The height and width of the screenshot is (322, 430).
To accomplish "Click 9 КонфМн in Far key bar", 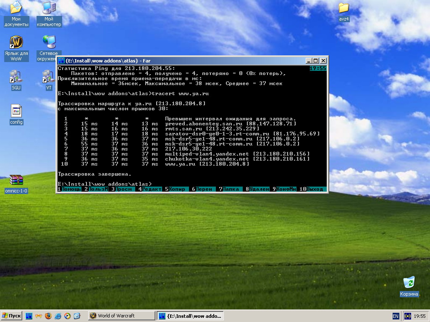I will click(x=284, y=189).
